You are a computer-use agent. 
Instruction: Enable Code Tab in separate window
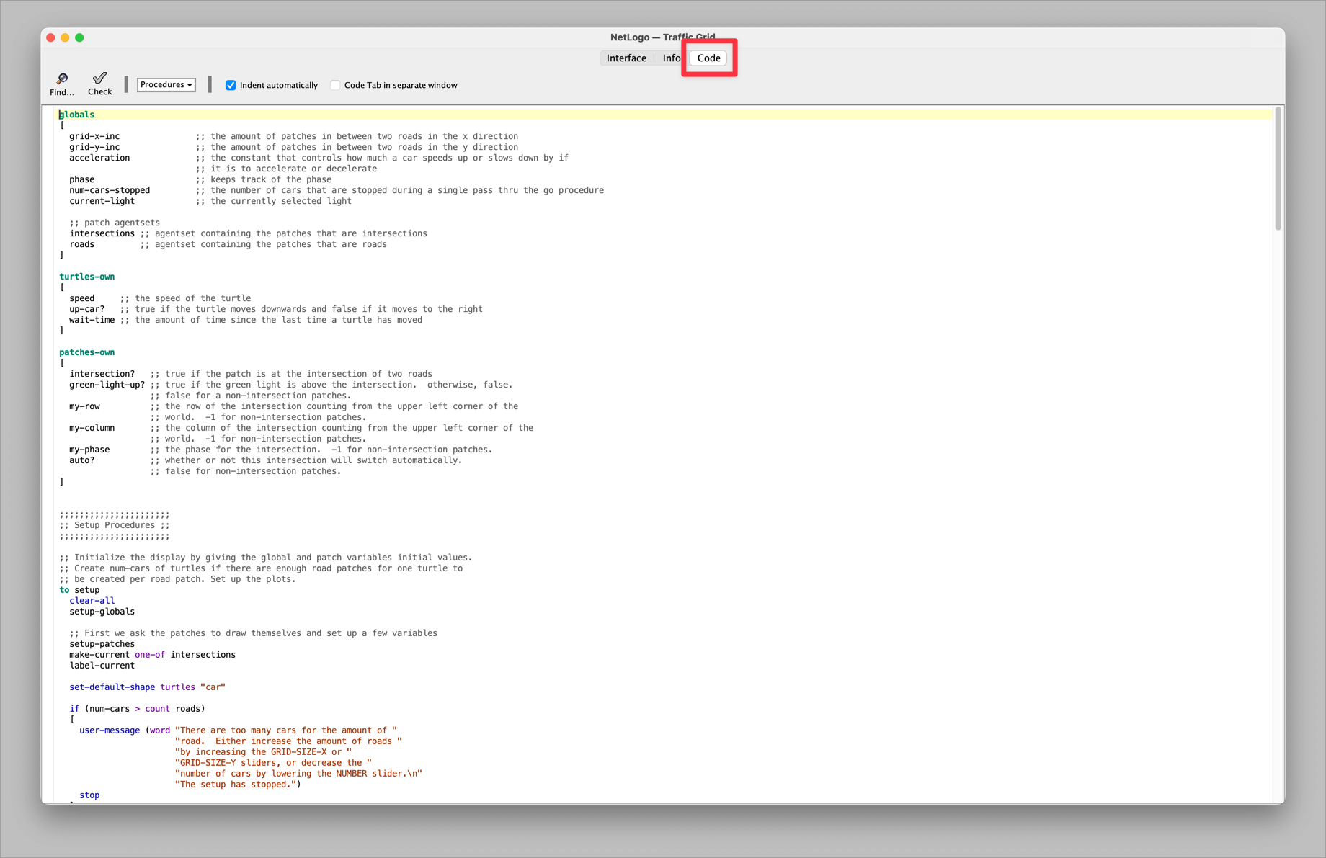(335, 84)
